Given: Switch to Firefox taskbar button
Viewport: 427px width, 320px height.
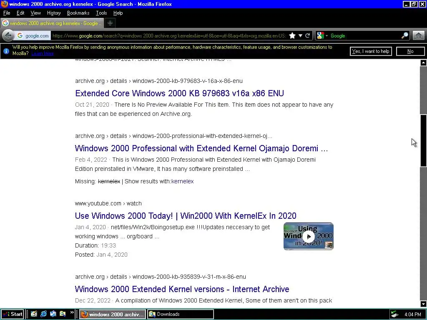Looking at the screenshot, I should (113, 314).
